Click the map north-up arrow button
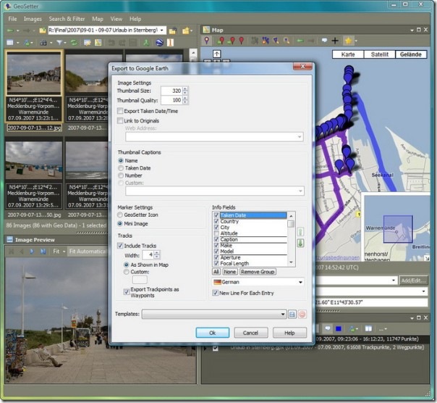This screenshot has height=403, width=437. click(217, 54)
